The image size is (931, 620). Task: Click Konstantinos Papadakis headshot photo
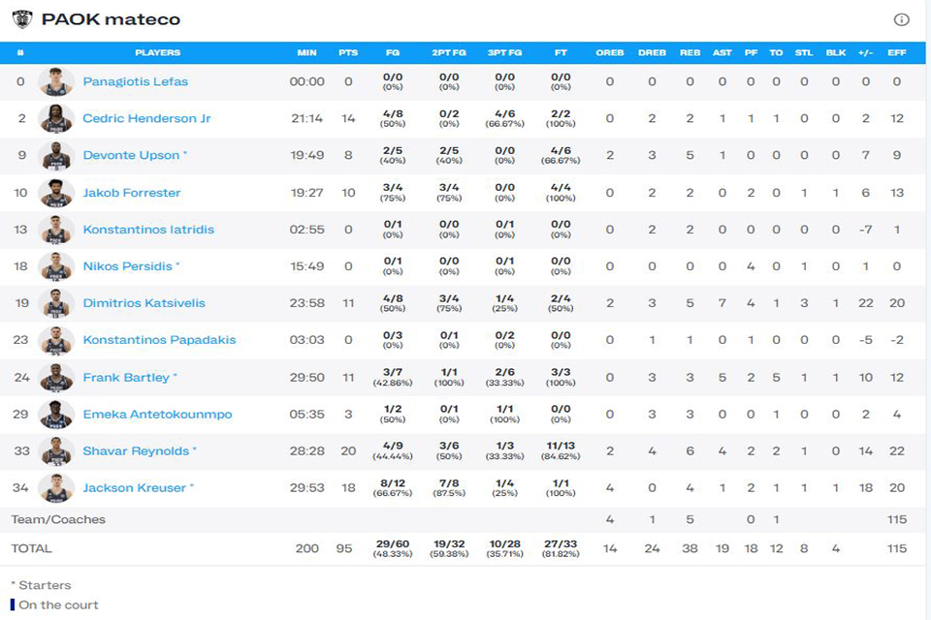pos(56,340)
